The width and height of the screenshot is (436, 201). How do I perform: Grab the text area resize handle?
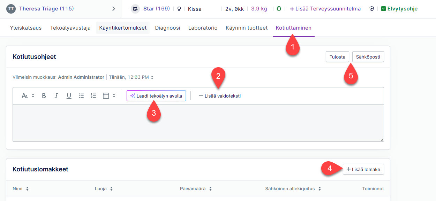(x=382, y=139)
